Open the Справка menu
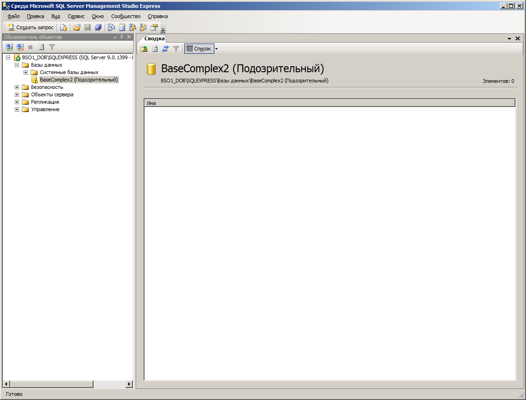 [158, 16]
